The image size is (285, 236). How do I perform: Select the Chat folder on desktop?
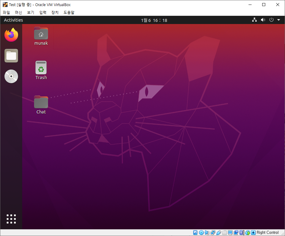point(41,105)
